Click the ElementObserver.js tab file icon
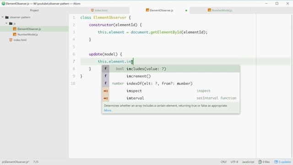Image resolution: width=293 pixels, height=165 pixels. pos(147,10)
